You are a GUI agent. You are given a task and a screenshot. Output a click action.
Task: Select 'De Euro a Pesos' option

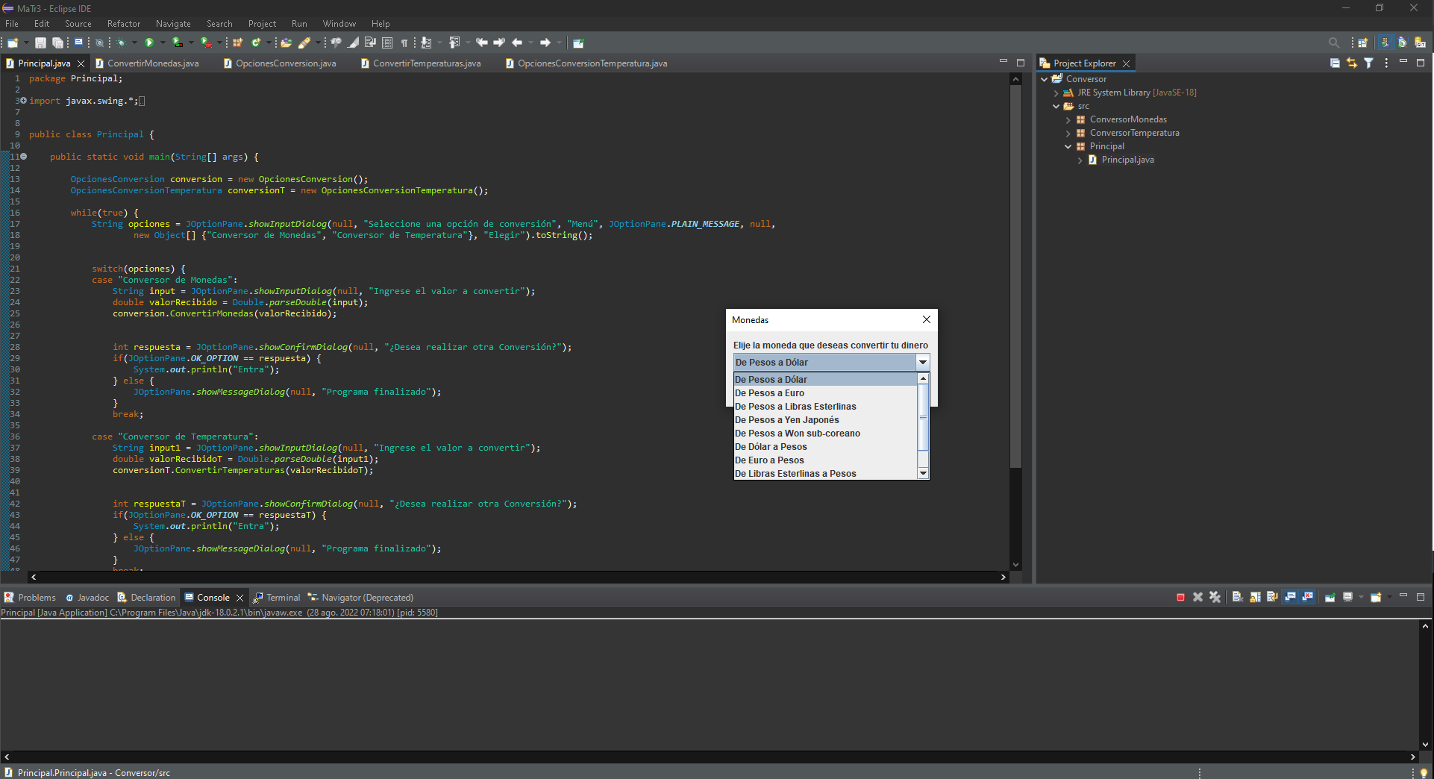click(x=824, y=460)
